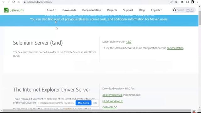Click the 'Selenium Server (Grid)' heading
Viewport: 201px width, 113px height.
38,43
